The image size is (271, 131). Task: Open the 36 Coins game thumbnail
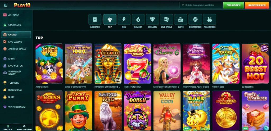click(49, 111)
